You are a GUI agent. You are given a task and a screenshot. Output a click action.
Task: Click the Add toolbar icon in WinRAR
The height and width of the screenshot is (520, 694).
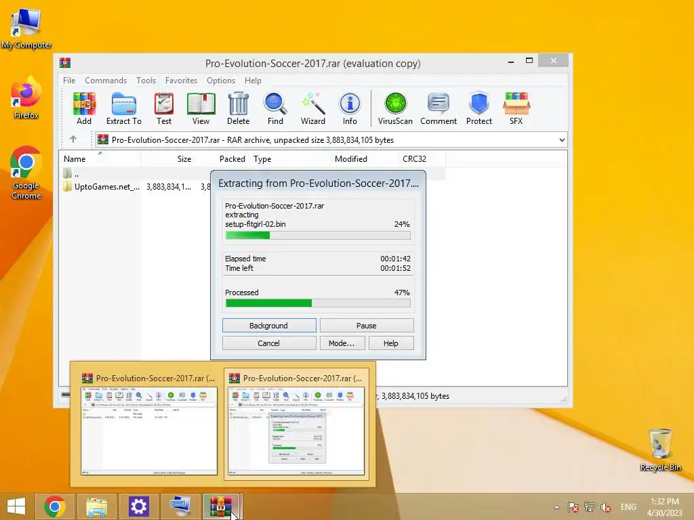tap(84, 108)
